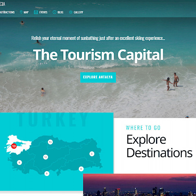
Task: Open the Blog navigation link
Action: click(x=60, y=12)
